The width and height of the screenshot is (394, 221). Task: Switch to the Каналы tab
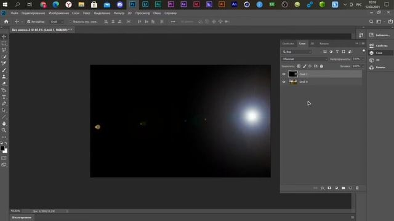(x=324, y=44)
